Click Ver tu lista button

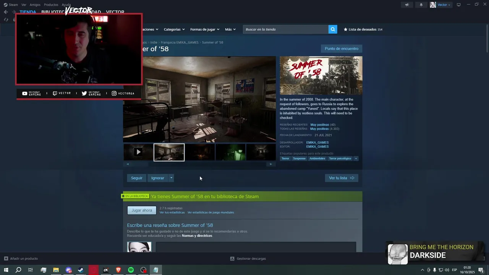(x=342, y=178)
